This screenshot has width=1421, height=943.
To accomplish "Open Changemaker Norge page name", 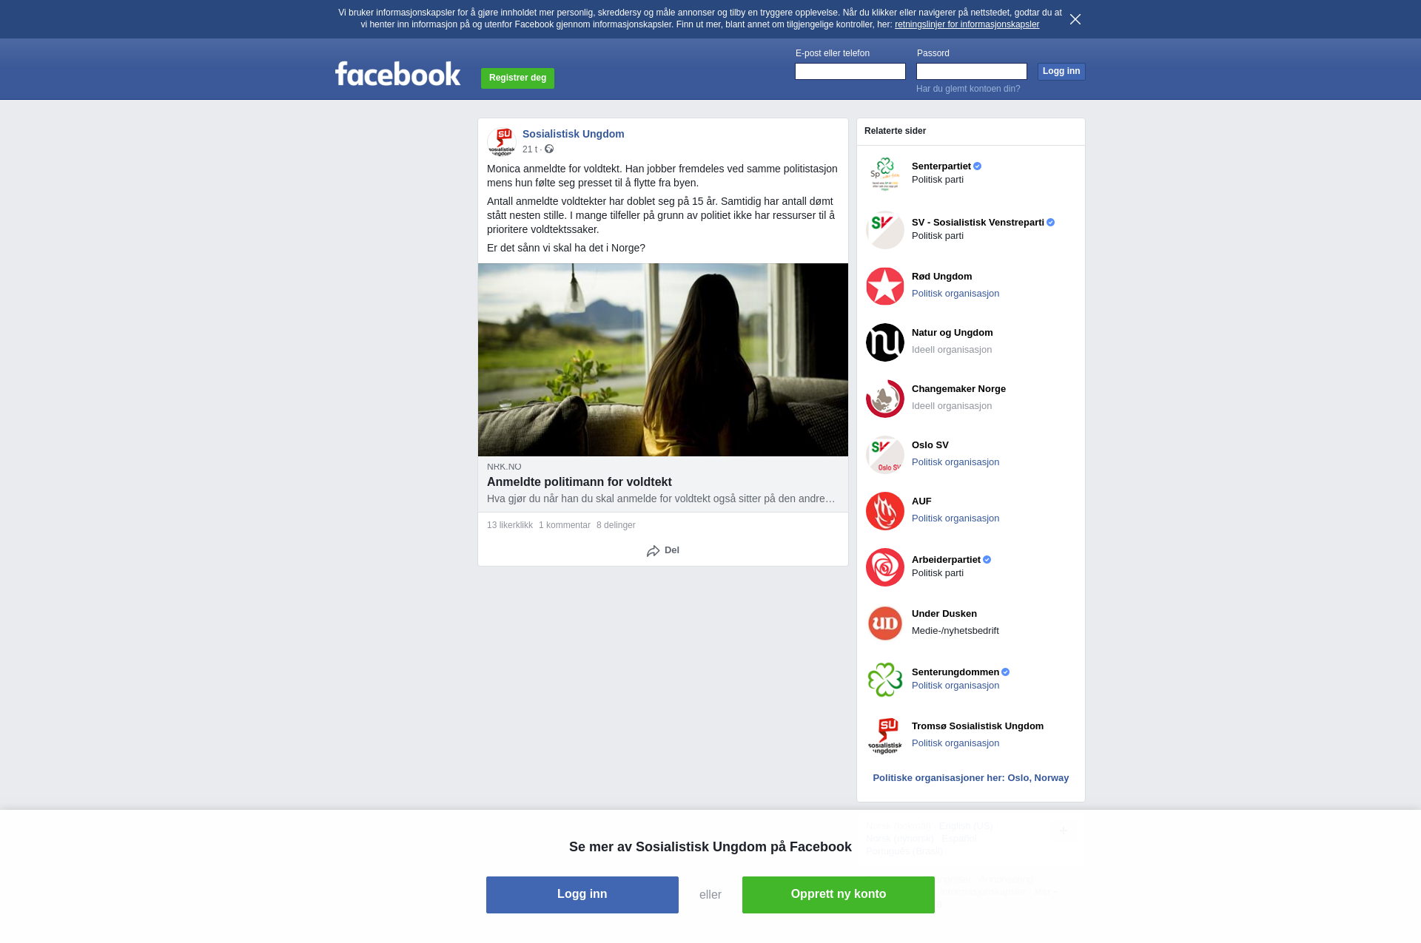I will (x=958, y=389).
